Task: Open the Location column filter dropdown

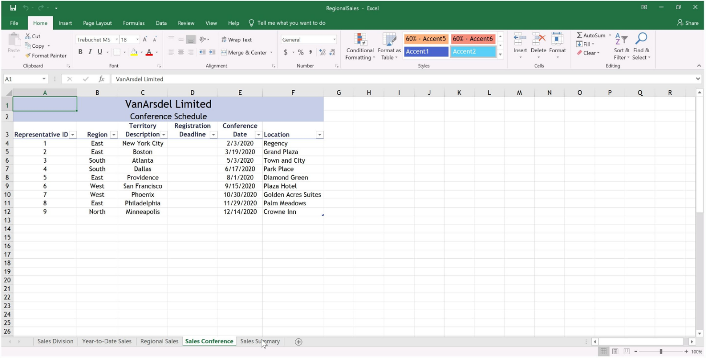Action: click(x=320, y=135)
